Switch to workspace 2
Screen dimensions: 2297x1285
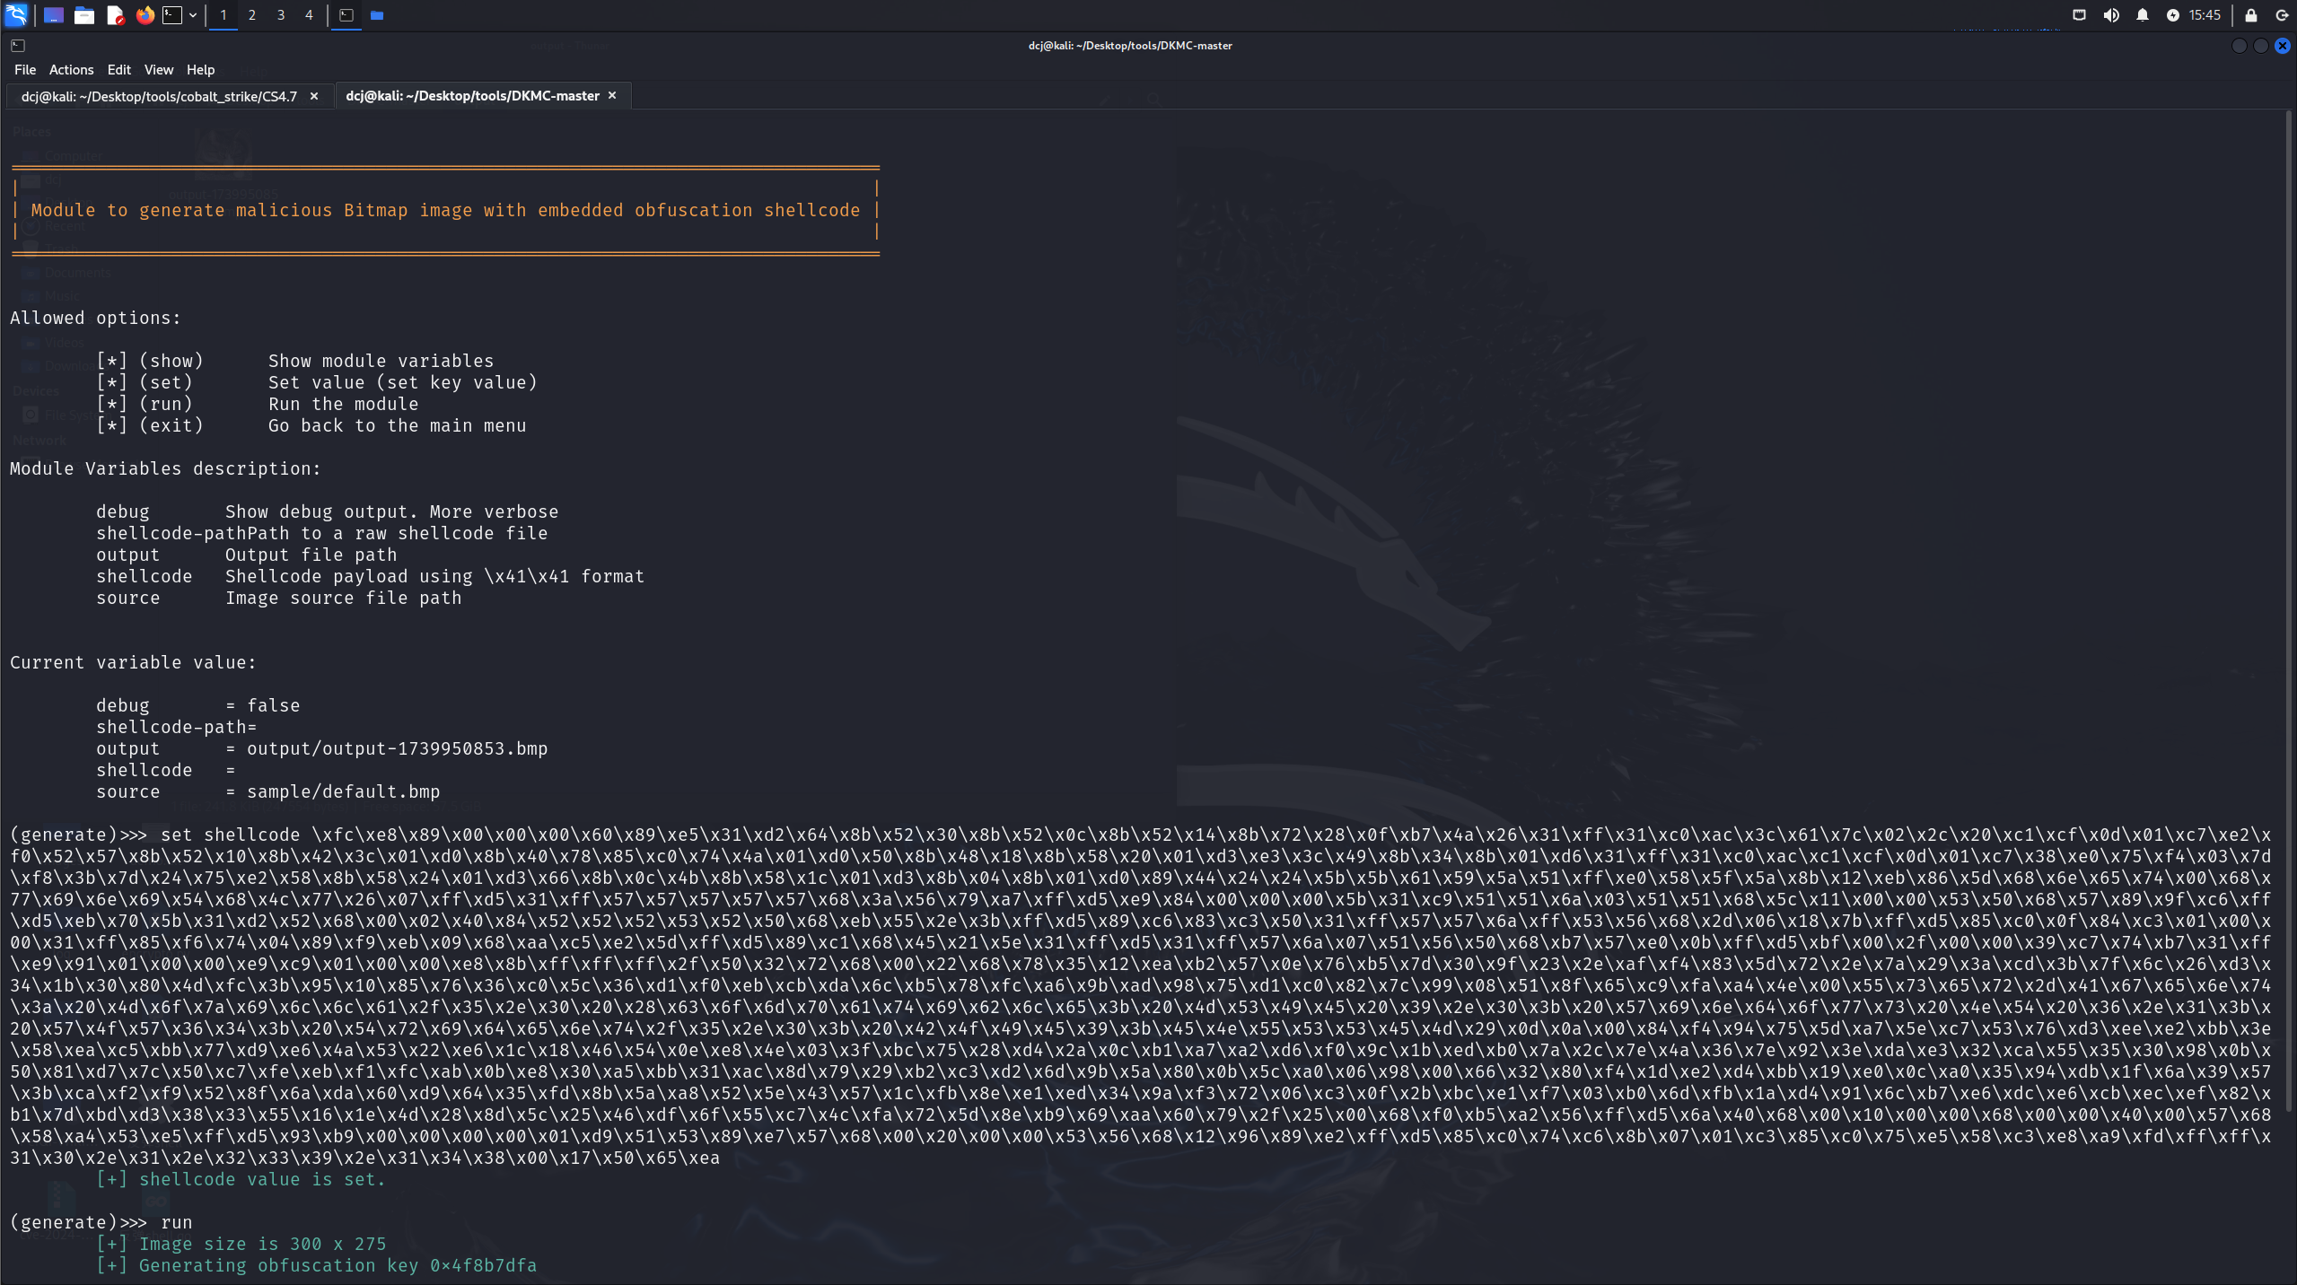pyautogui.click(x=252, y=15)
